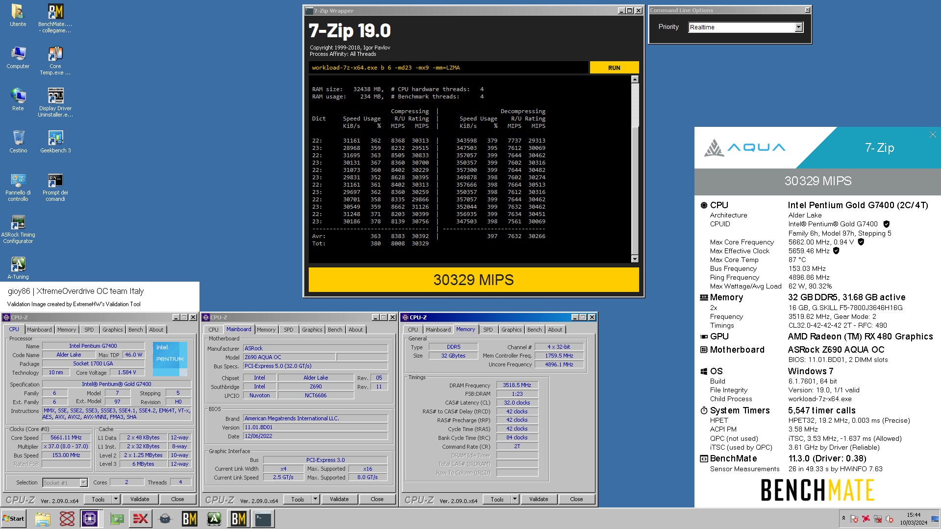The height and width of the screenshot is (529, 941).
Task: Click the red EX ExtremeHW taskbar icon
Action: (141, 519)
